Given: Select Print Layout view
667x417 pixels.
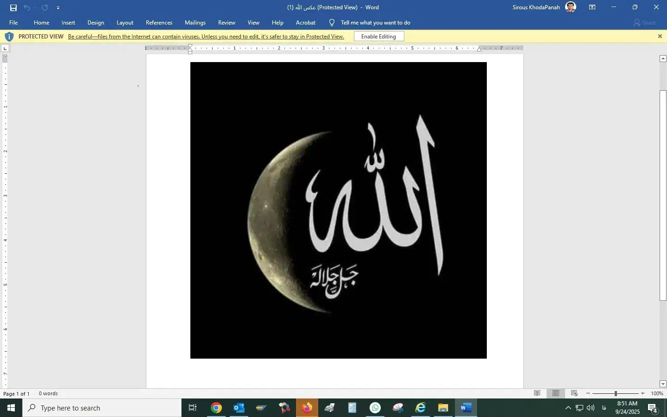Looking at the screenshot, I should click(x=556, y=393).
